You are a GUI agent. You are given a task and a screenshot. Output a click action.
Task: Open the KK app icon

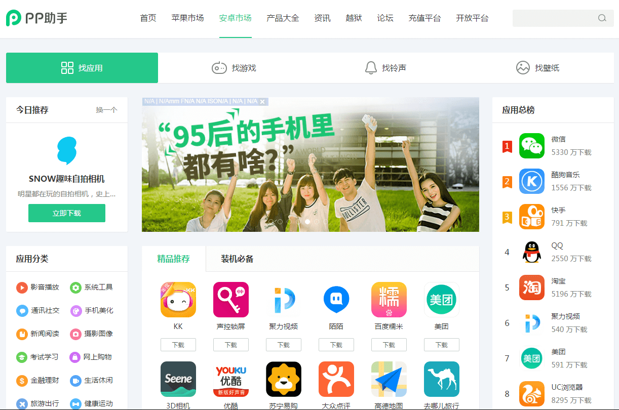tap(178, 300)
